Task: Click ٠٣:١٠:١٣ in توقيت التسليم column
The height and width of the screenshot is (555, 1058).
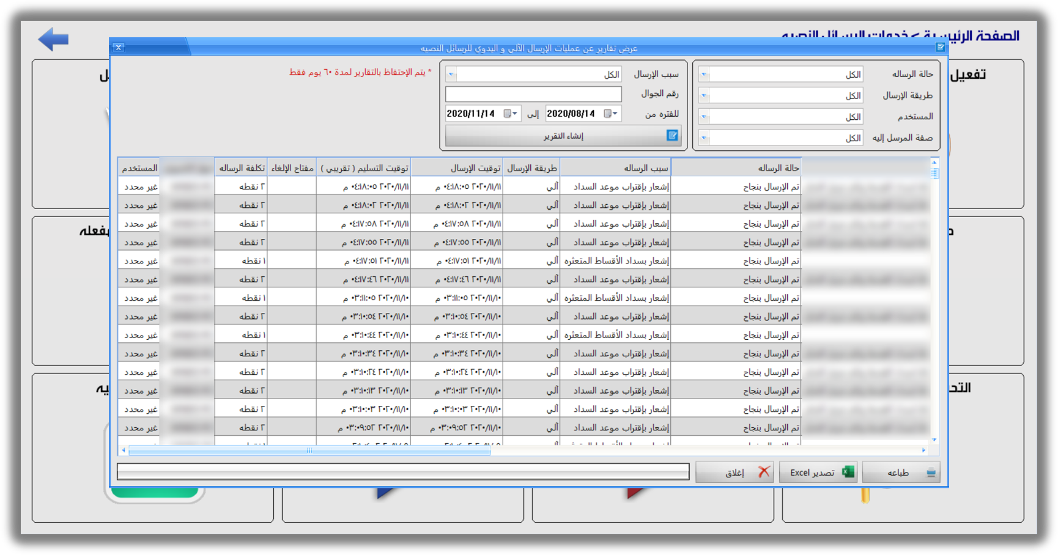Action: [x=364, y=391]
